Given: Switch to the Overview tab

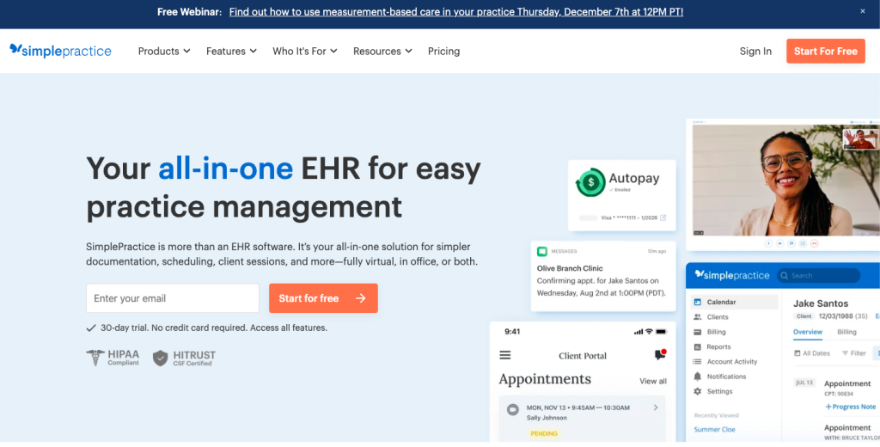Looking at the screenshot, I should point(808,332).
